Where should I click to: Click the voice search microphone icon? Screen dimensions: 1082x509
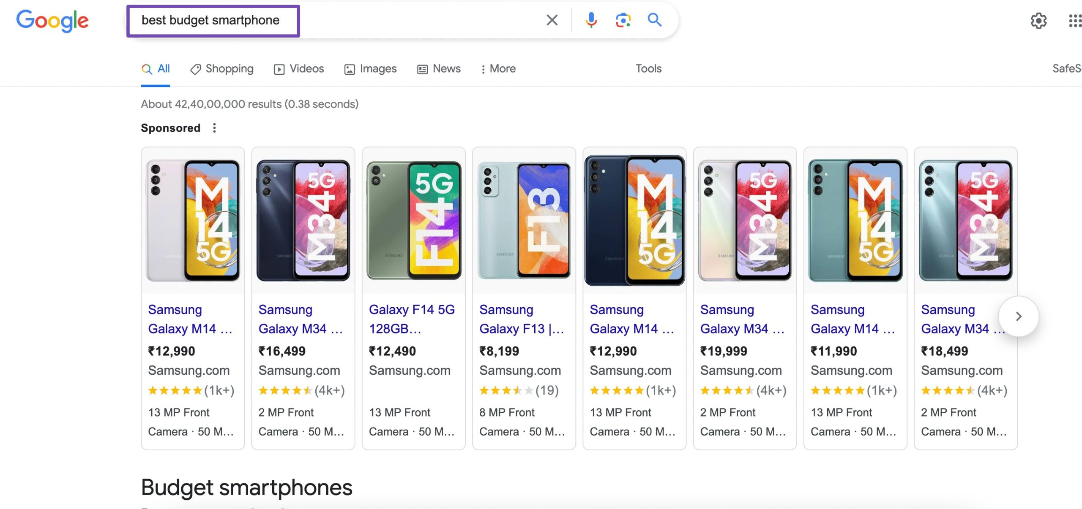pos(590,19)
